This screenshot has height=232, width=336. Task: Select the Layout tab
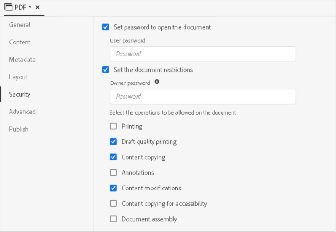pos(18,77)
